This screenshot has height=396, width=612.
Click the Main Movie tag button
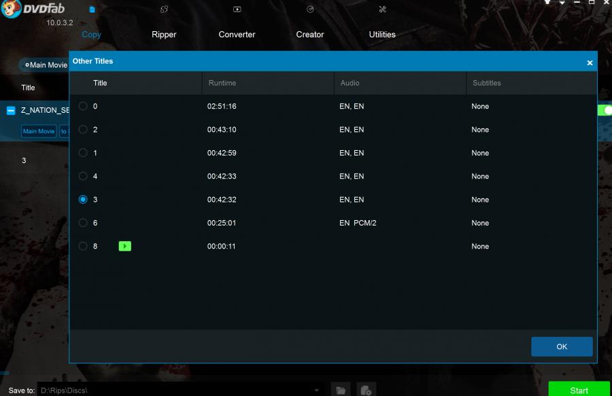tap(39, 131)
